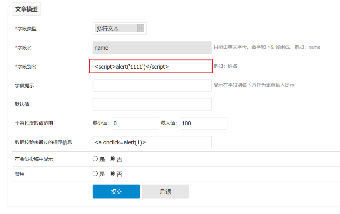The height and width of the screenshot is (214, 340).
Task: Select 是 for 在会员投稿中显示
Action: point(95,159)
